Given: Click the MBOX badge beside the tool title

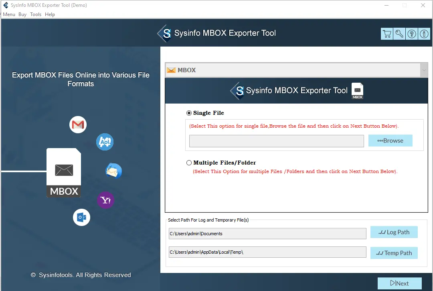Looking at the screenshot, I should pyautogui.click(x=357, y=90).
